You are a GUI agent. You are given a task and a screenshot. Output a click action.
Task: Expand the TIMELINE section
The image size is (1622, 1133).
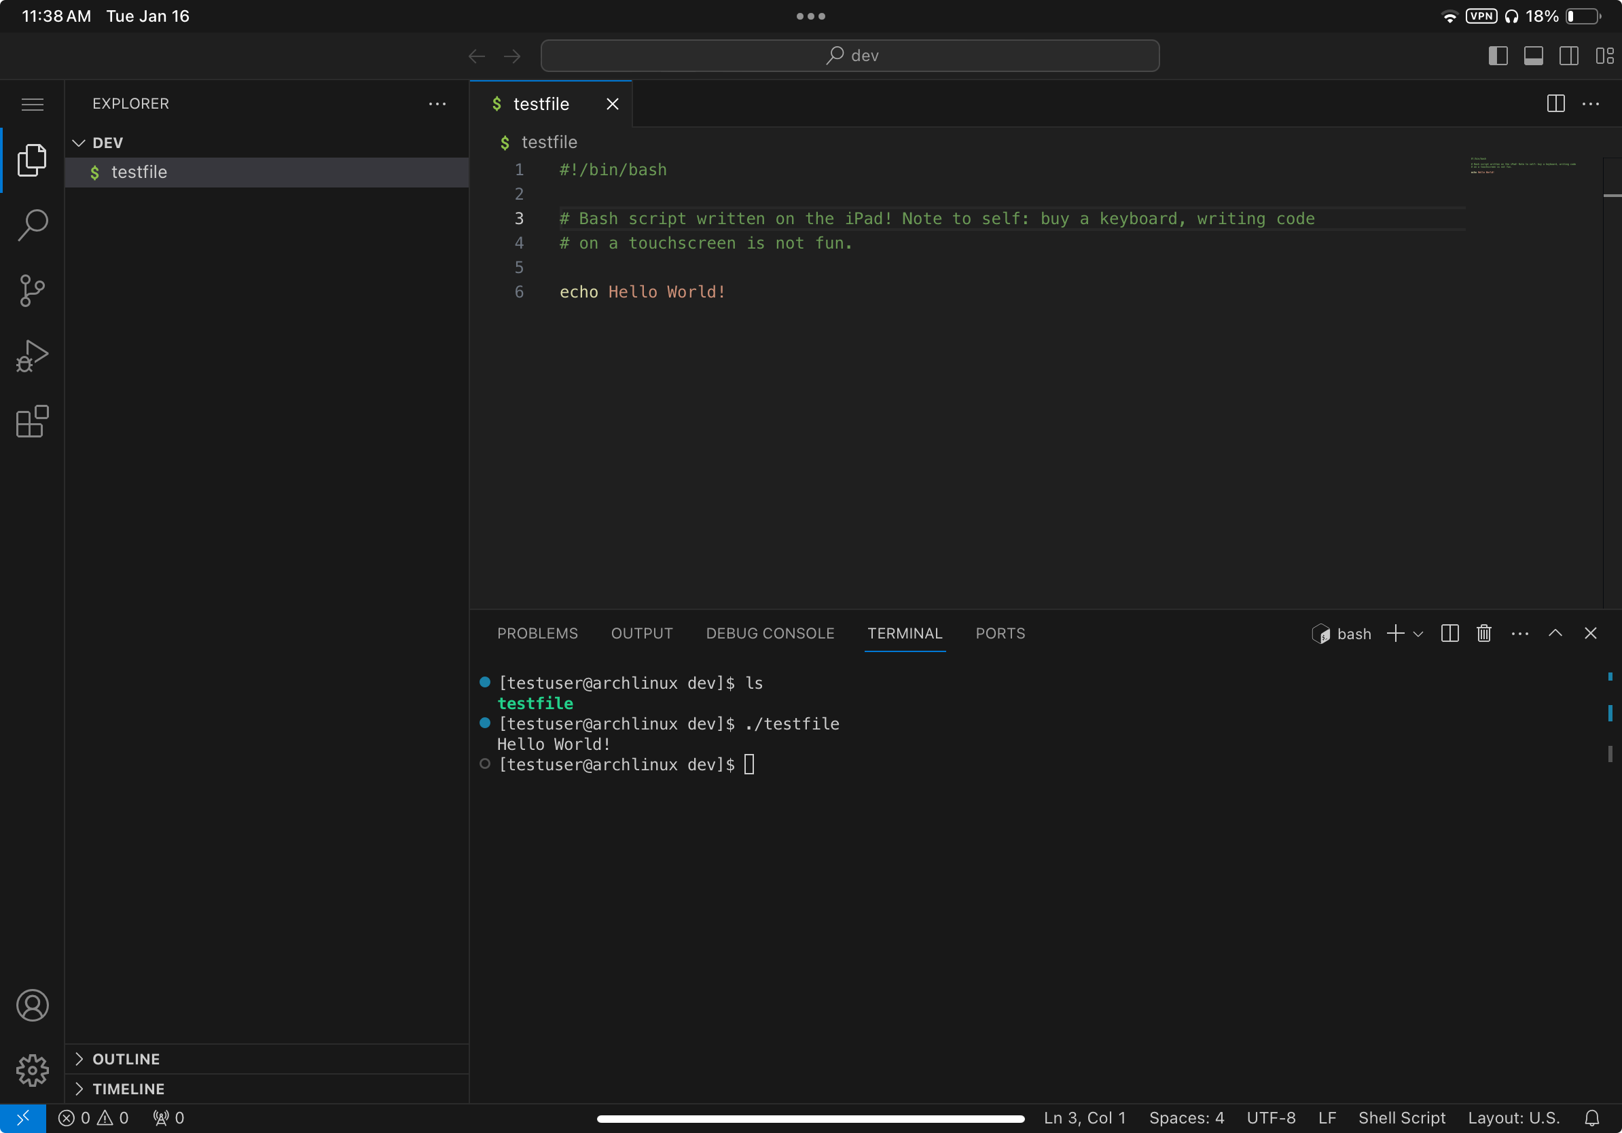tap(267, 1088)
